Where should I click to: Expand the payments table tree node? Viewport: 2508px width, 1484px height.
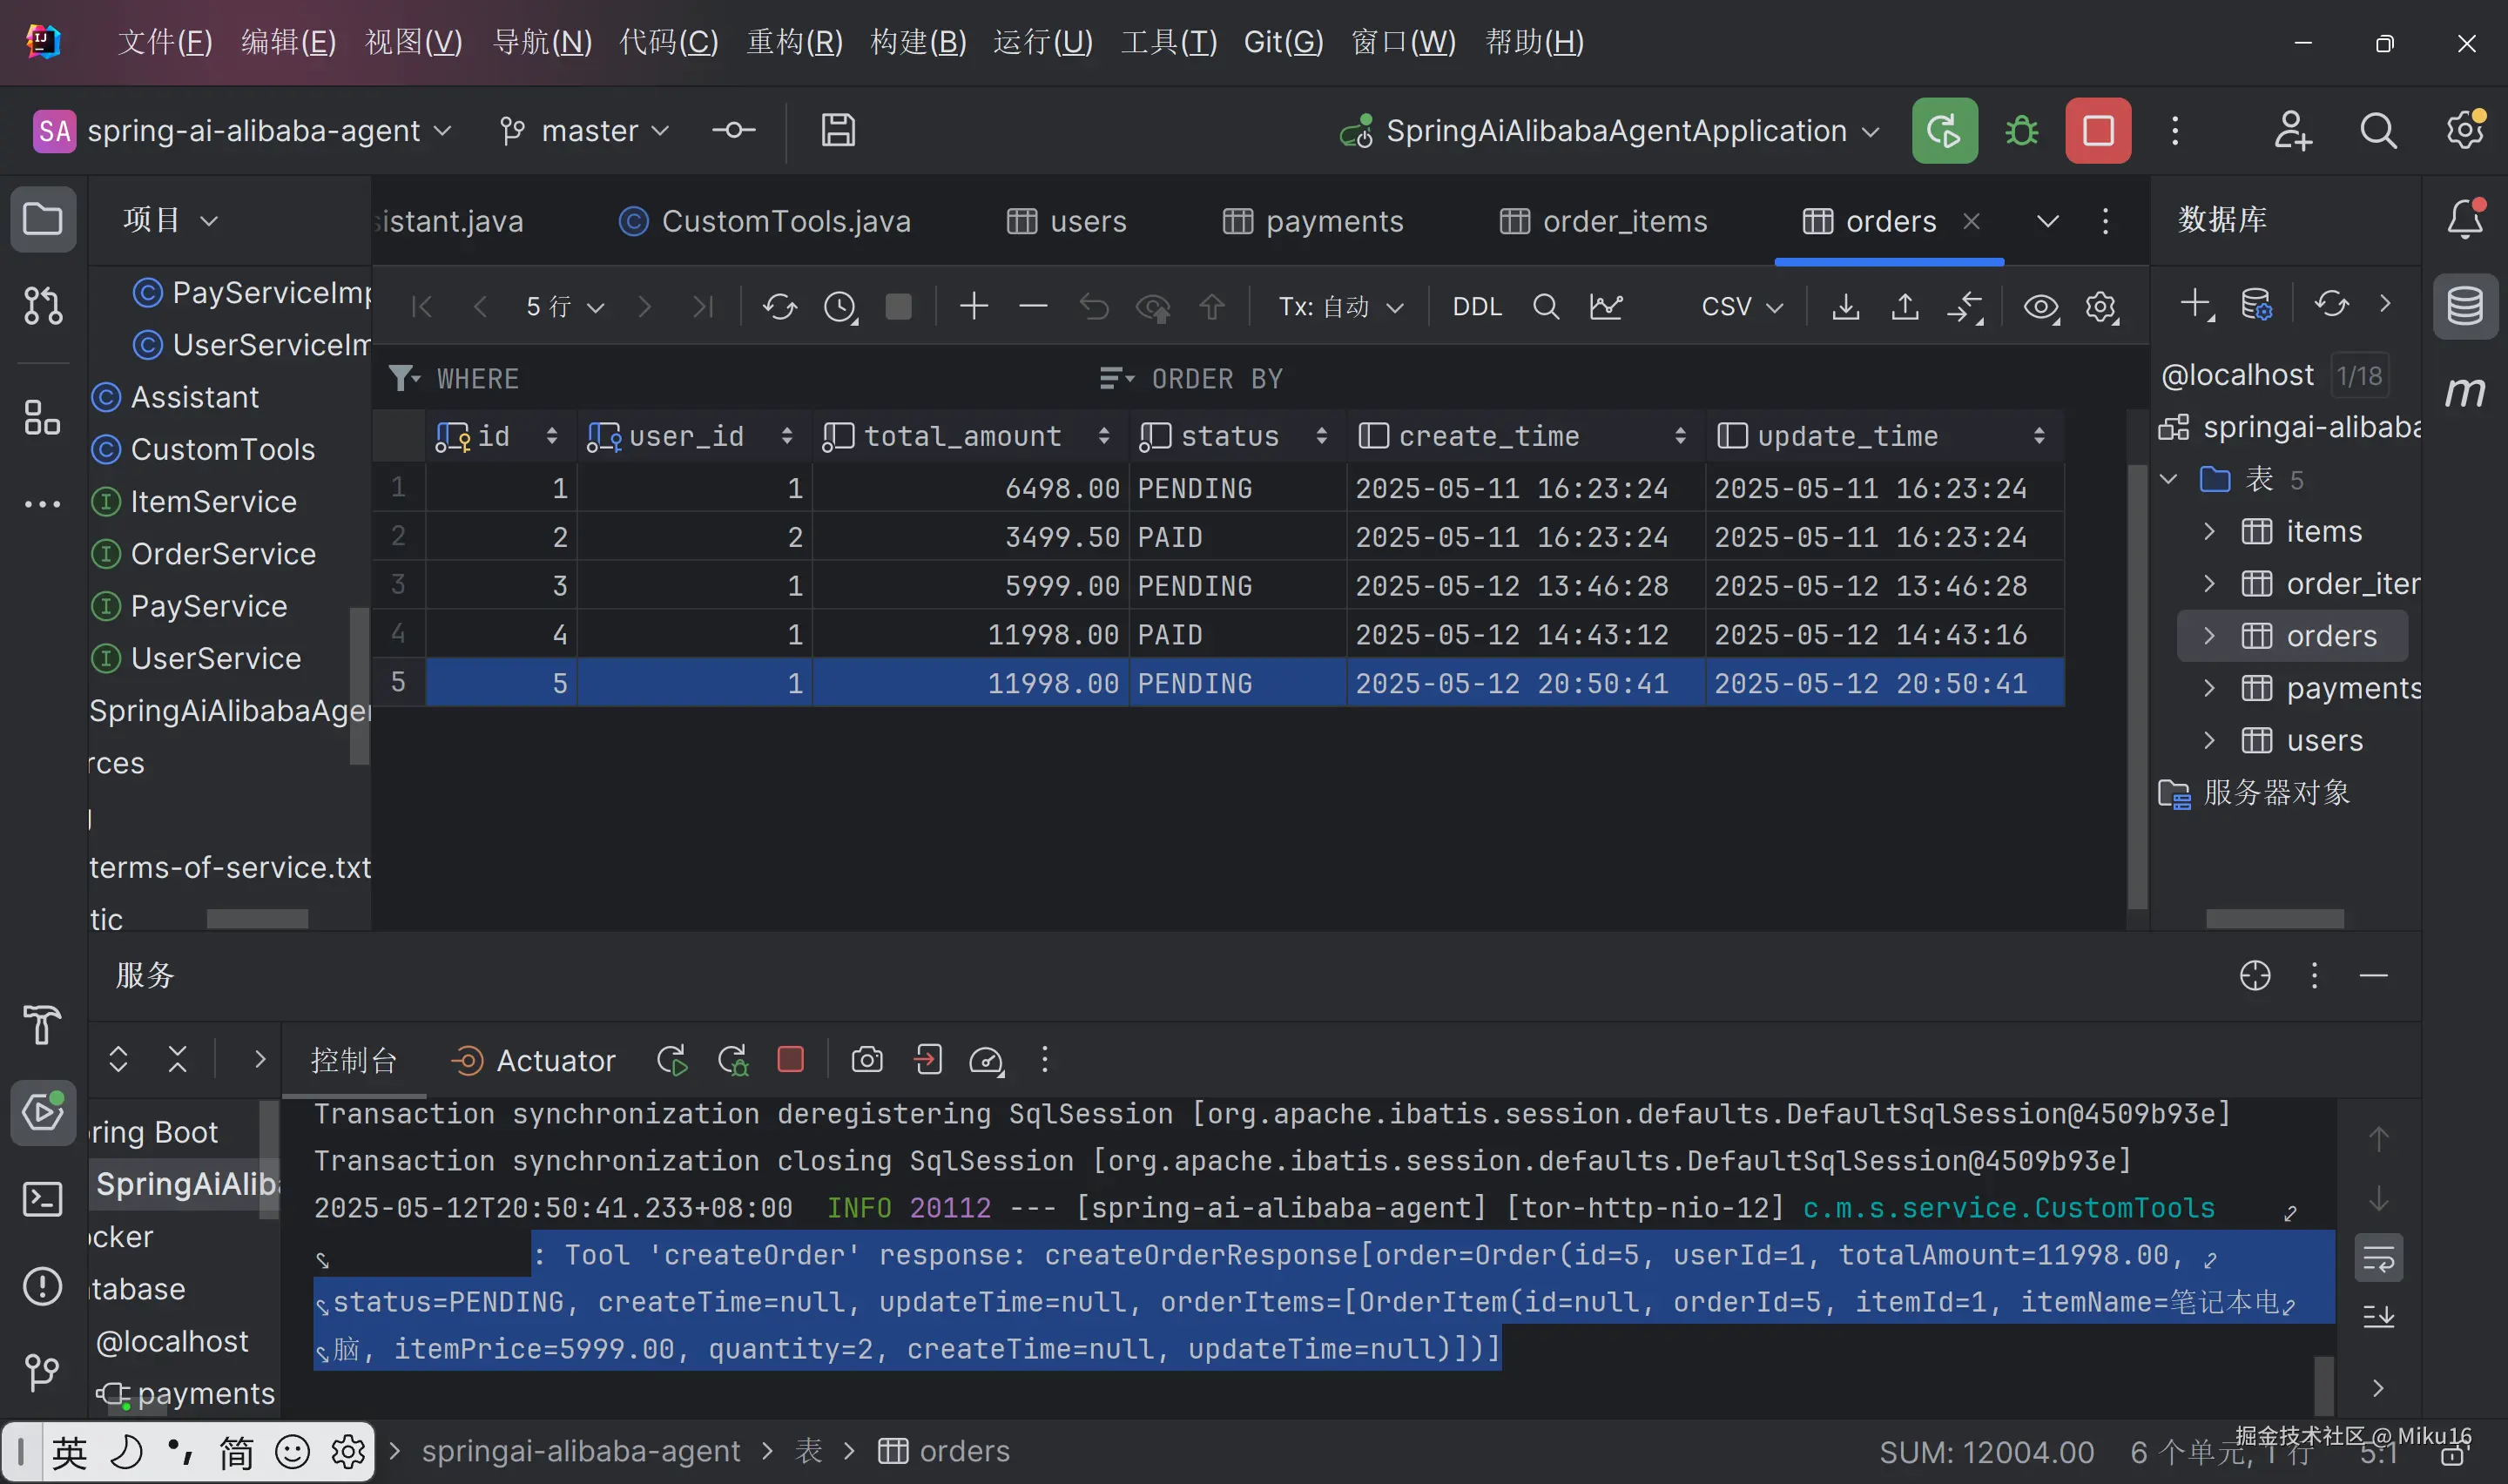pyautogui.click(x=2209, y=688)
